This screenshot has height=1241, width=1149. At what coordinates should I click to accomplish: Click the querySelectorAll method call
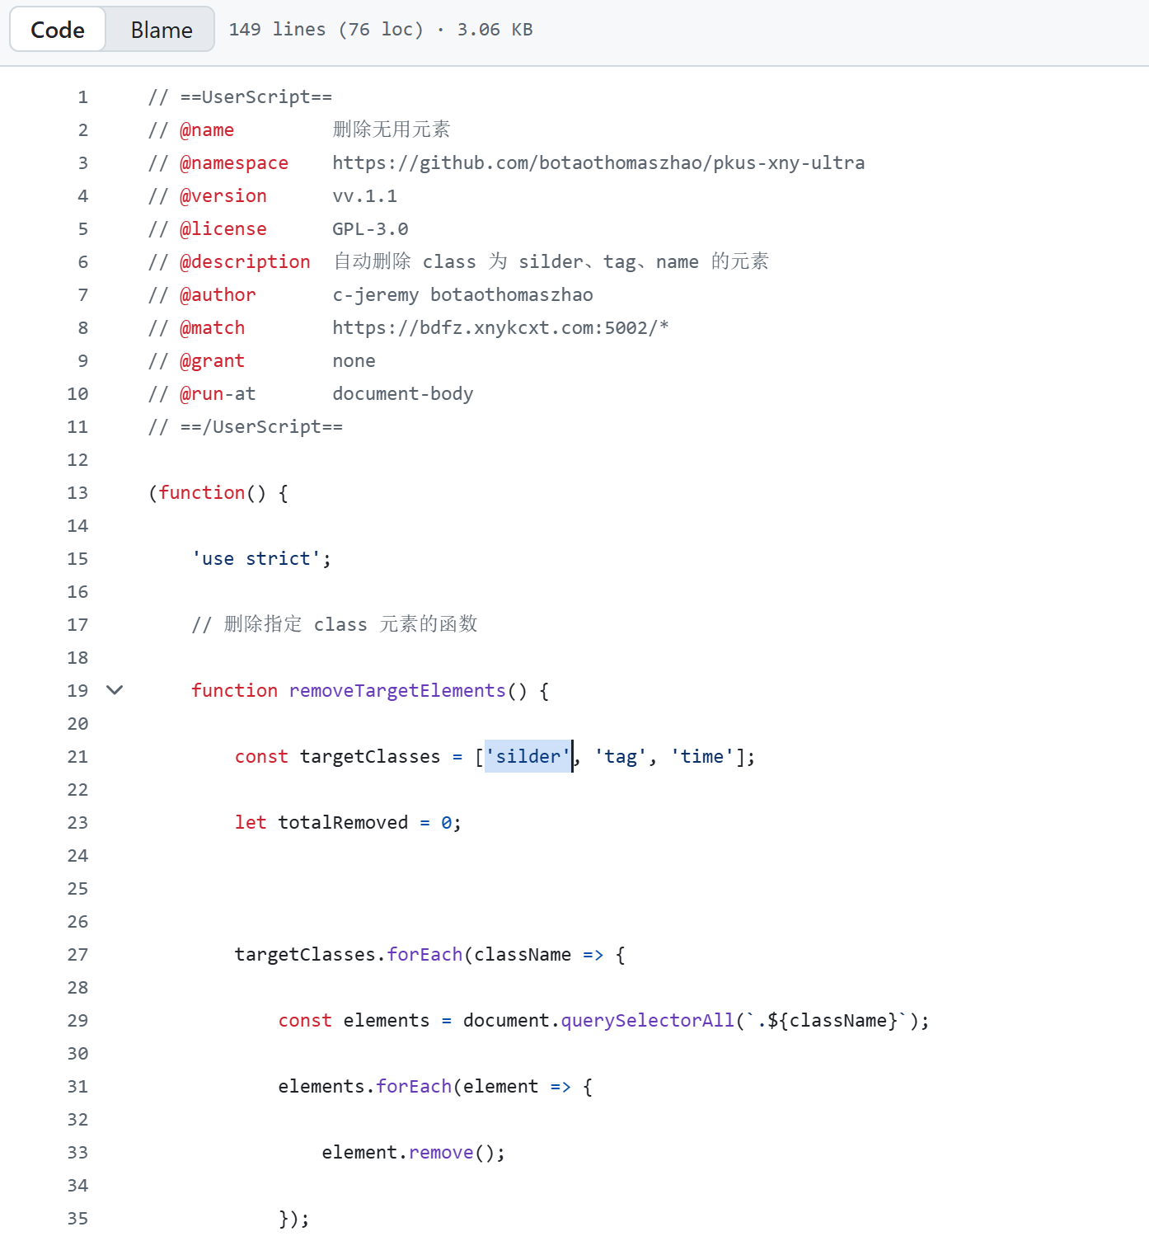[x=647, y=1021]
